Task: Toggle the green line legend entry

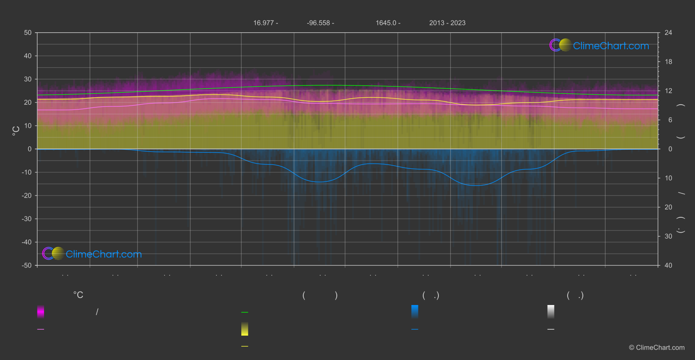Action: (245, 312)
